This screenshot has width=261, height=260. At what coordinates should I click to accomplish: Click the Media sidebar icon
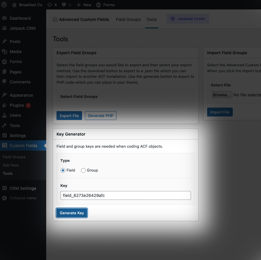pos(4,52)
